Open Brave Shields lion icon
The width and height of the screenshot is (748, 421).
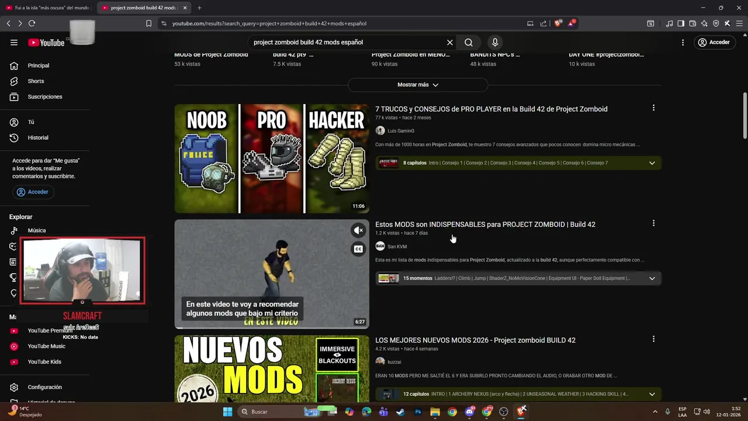(x=557, y=23)
